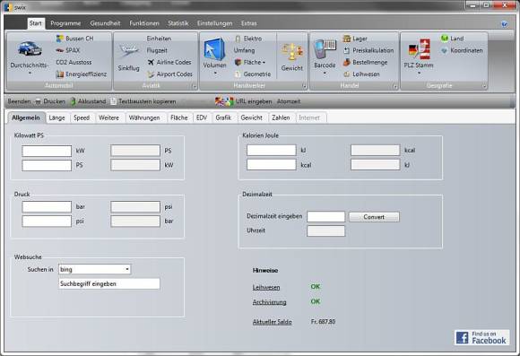Open the Einstellungen ribbon tab
This screenshot has height=356, width=520.
pyautogui.click(x=215, y=23)
